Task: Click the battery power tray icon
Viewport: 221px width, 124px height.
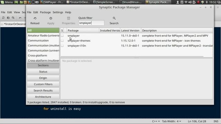Action: point(194,2)
